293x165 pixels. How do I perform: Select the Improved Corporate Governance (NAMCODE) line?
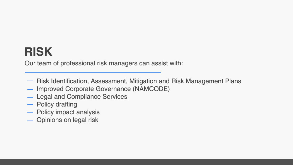[x=103, y=89]
